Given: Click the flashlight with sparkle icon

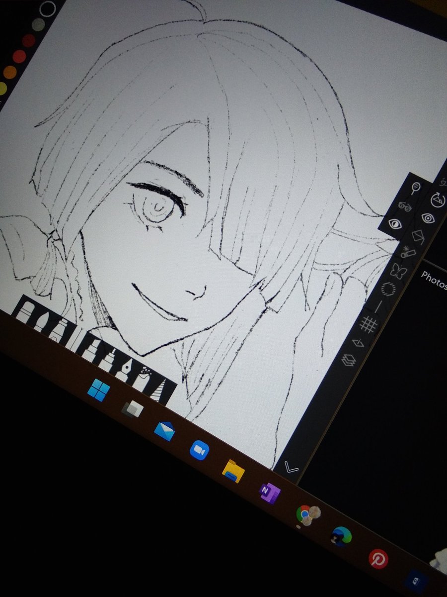Looking at the screenshot, I should coord(408,251).
